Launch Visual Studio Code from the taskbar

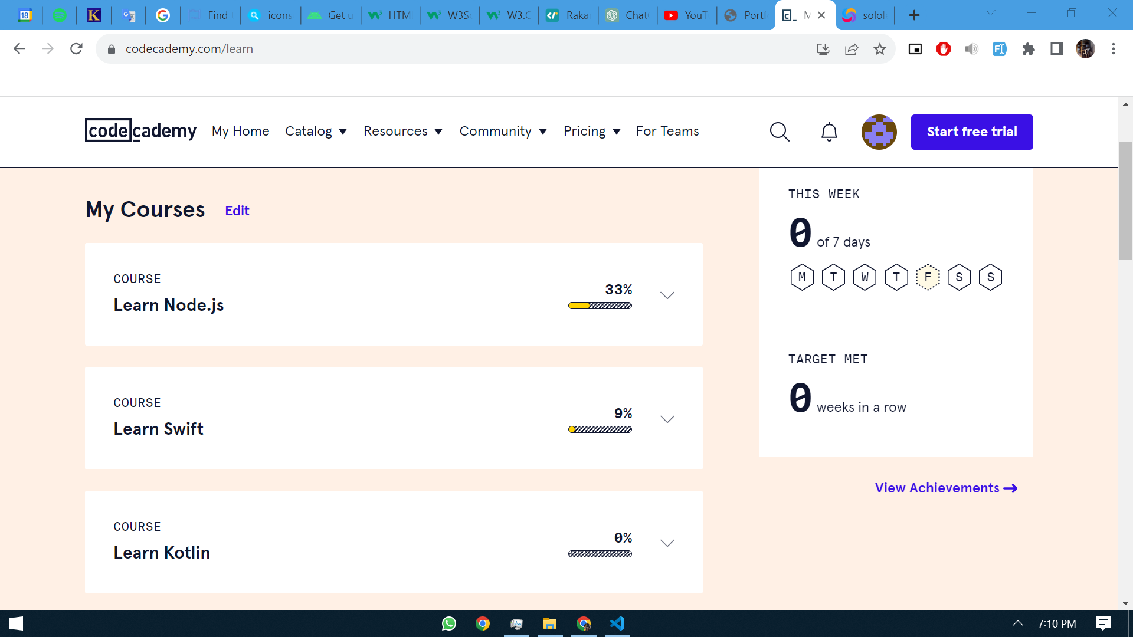pos(617,623)
